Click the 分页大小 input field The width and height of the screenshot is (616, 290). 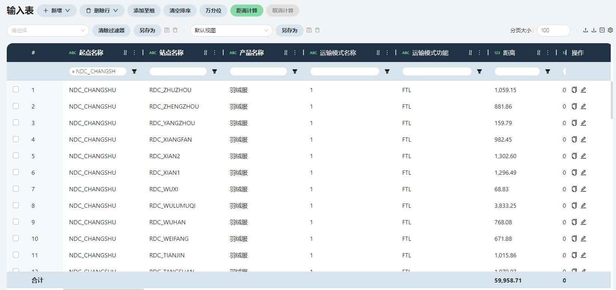coord(554,30)
